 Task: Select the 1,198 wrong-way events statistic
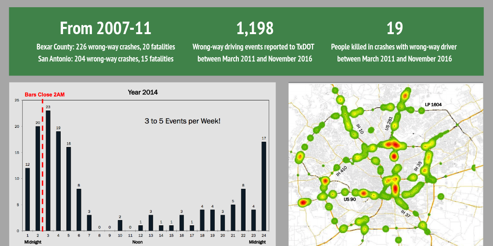click(x=254, y=28)
